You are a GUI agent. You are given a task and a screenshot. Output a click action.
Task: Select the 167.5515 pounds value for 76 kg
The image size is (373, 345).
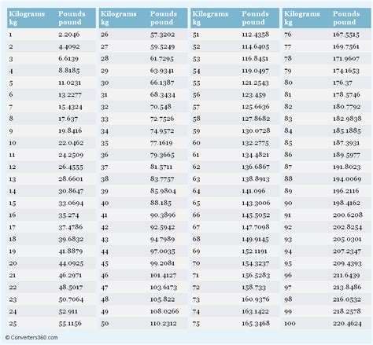[346, 35]
